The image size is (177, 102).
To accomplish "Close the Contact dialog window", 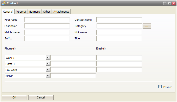I will coord(174,3).
